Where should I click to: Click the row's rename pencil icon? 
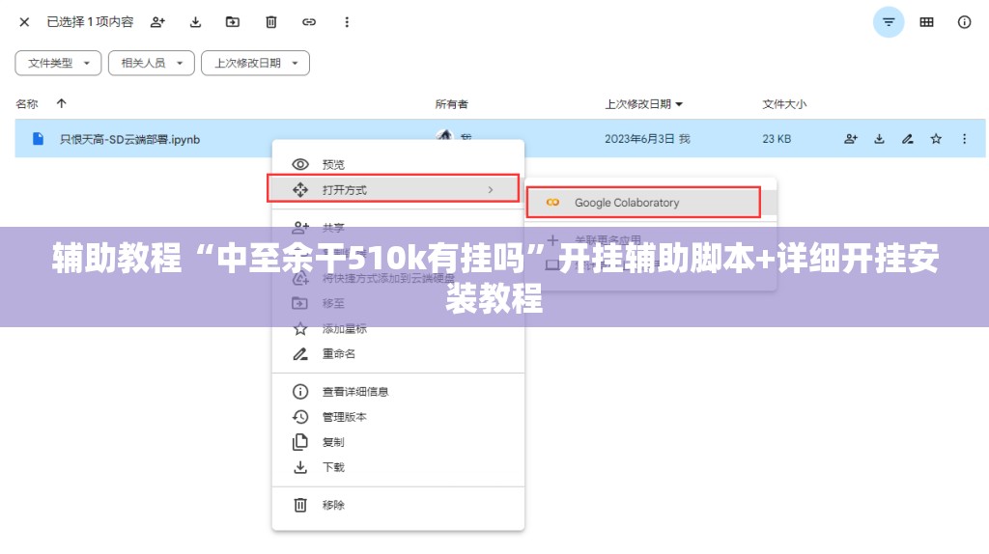coord(908,139)
